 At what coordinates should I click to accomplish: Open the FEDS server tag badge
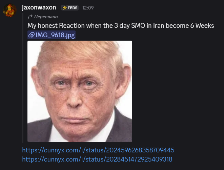point(70,8)
